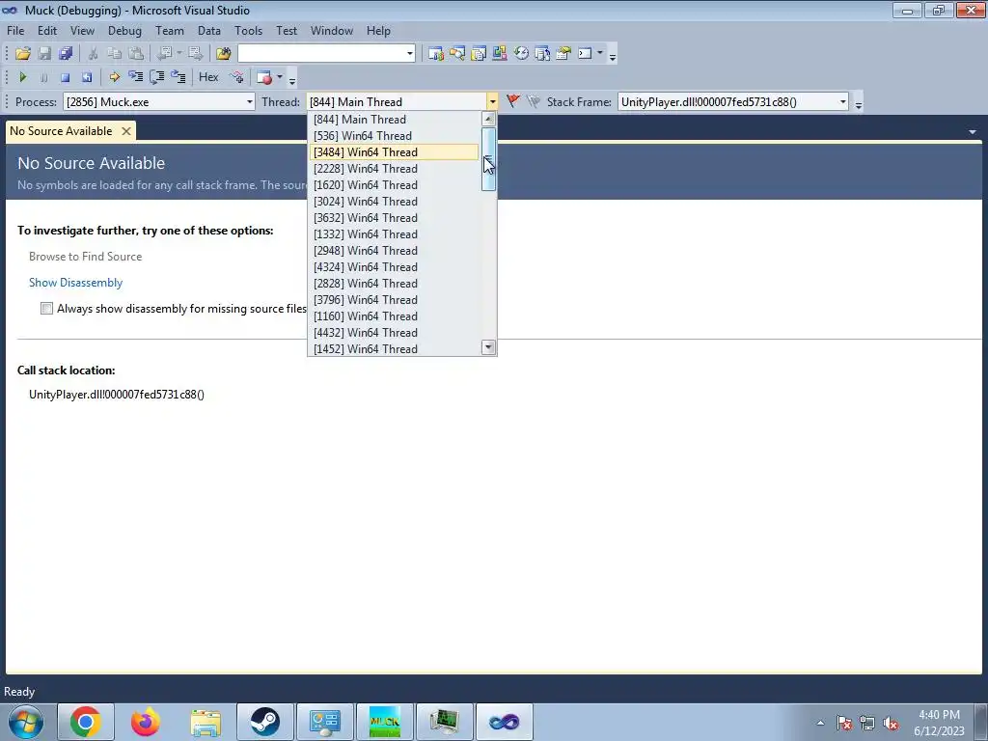This screenshot has width=988, height=741.
Task: Click the Save icon in toolbar
Action: [x=44, y=54]
